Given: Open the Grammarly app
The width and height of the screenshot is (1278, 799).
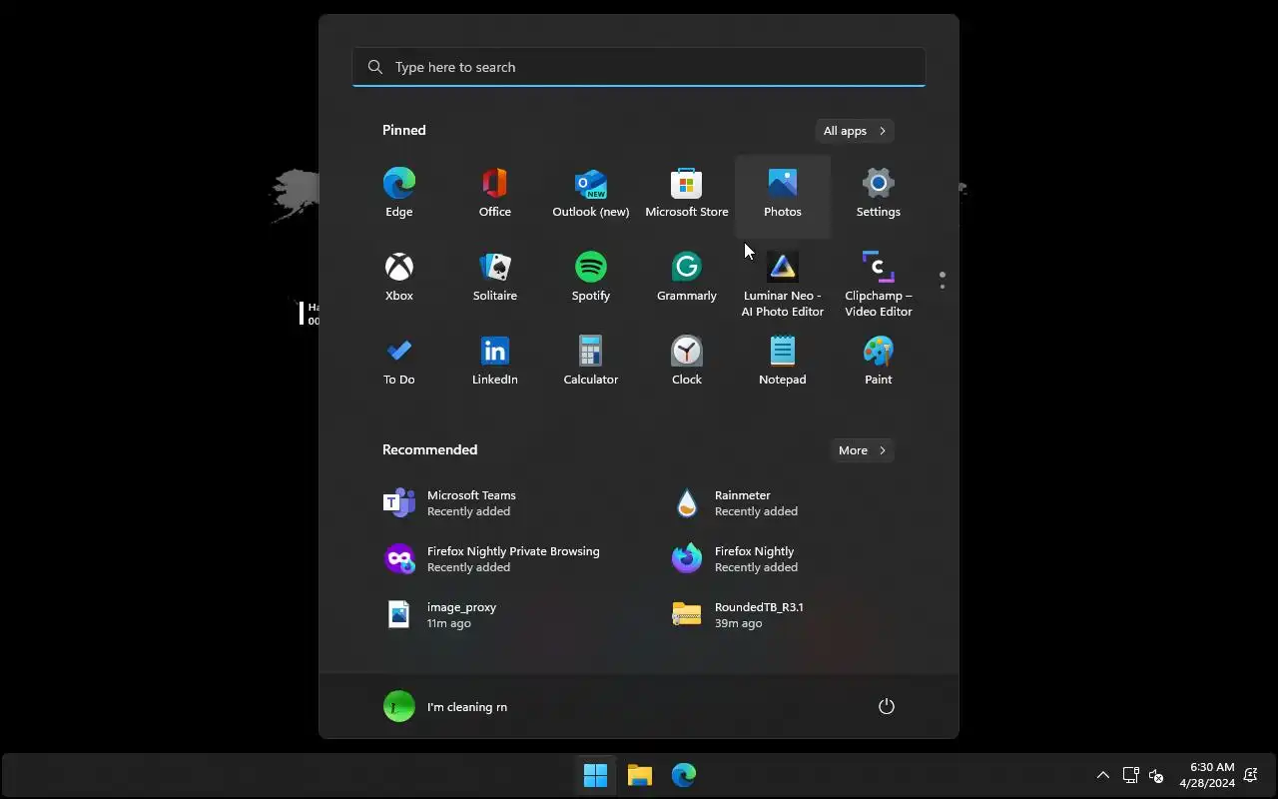Looking at the screenshot, I should click(687, 279).
